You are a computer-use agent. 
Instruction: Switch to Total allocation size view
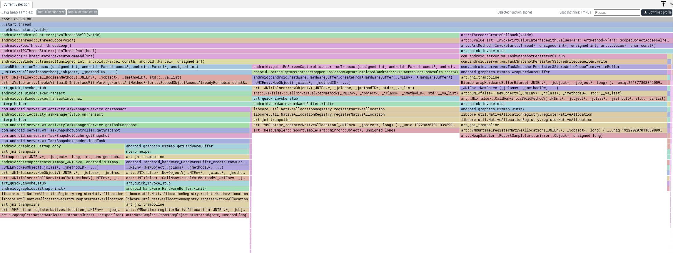pyautogui.click(x=51, y=12)
